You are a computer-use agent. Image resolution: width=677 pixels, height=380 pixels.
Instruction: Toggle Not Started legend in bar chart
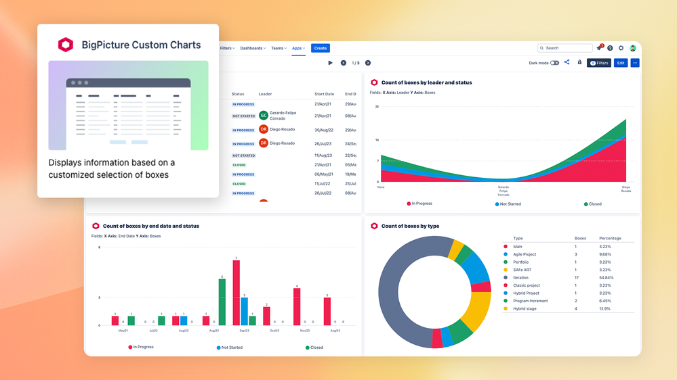coord(229,348)
